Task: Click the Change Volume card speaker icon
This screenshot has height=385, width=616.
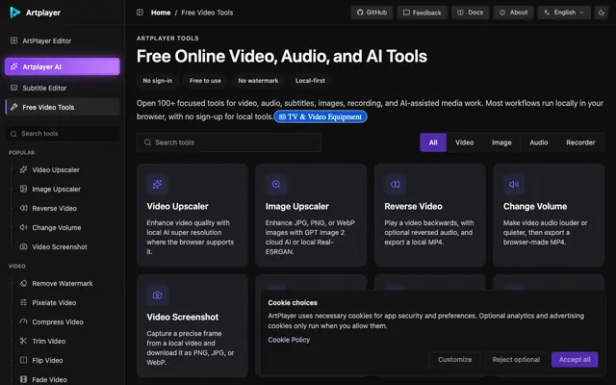Action: [514, 184]
